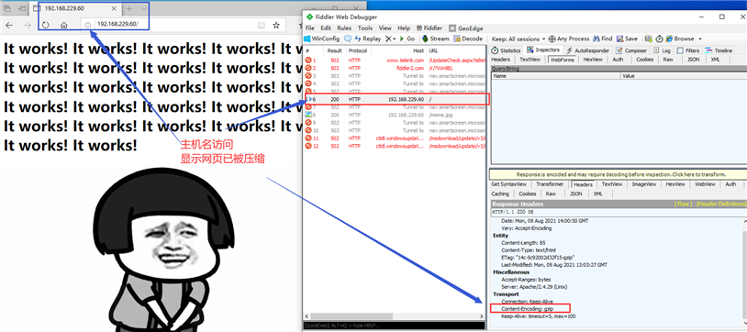This screenshot has width=747, height=332.
Task: Open the Remove sessions dropdown arrow
Action: coord(395,39)
